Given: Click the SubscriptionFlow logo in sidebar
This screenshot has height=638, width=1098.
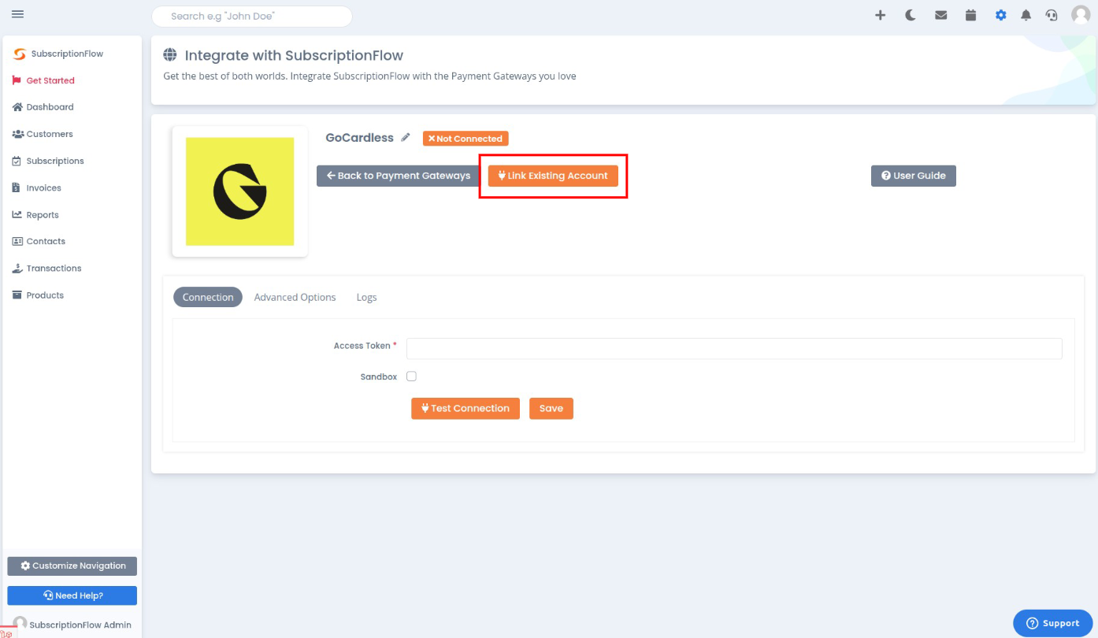Looking at the screenshot, I should pos(59,54).
